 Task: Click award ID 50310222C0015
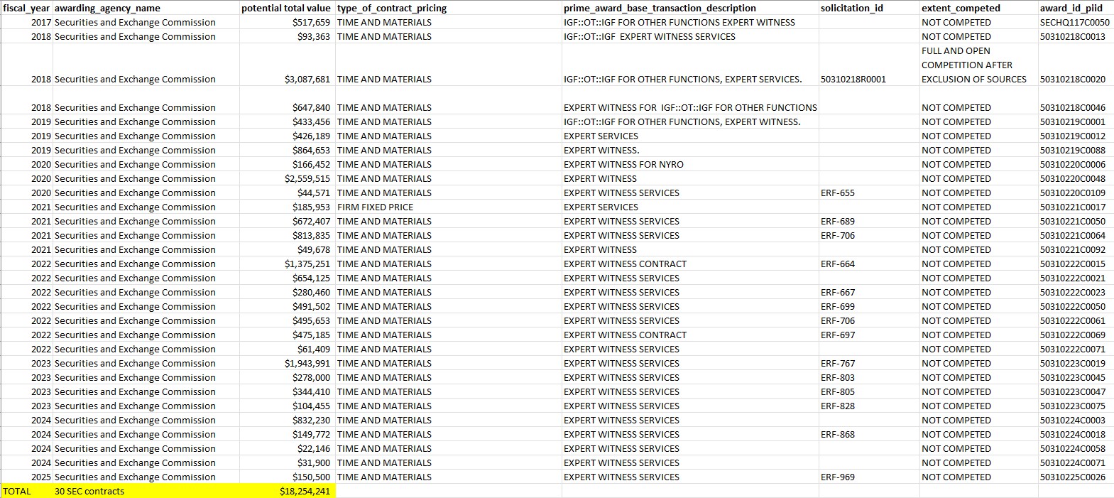tap(1076, 264)
